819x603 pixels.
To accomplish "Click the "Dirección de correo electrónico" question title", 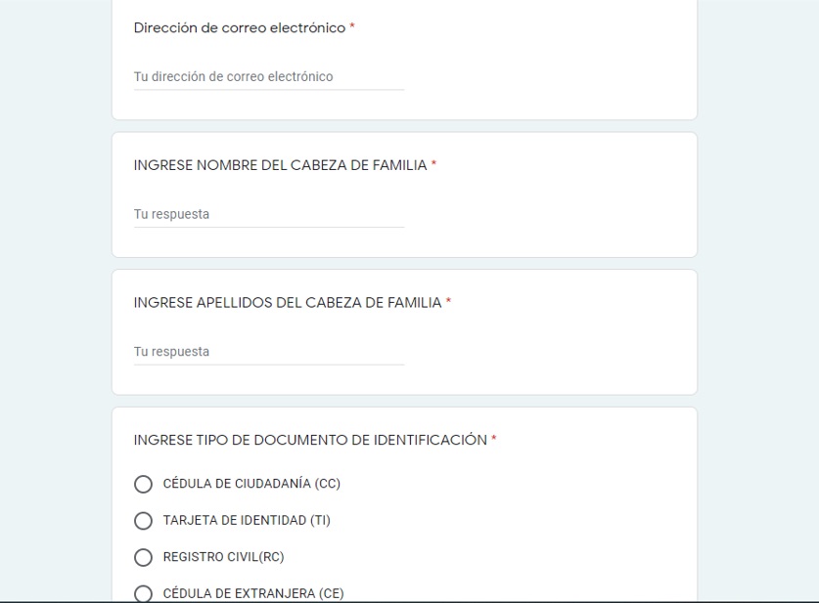I will click(x=240, y=28).
